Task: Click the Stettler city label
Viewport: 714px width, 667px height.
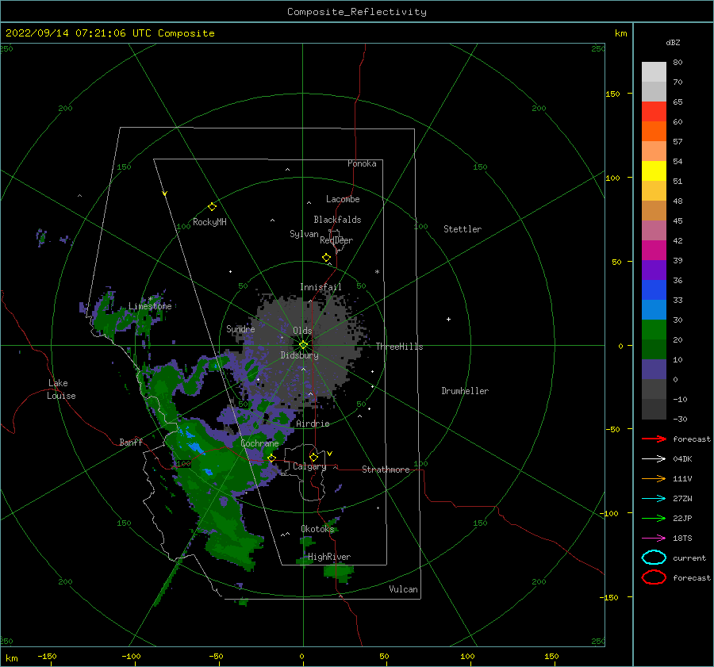Action: point(463,229)
